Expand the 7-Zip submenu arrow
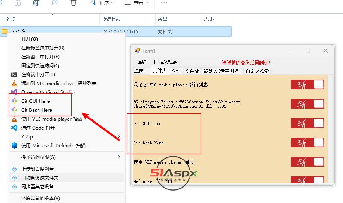Screen dimensions: 343x203 [x=119, y=136]
